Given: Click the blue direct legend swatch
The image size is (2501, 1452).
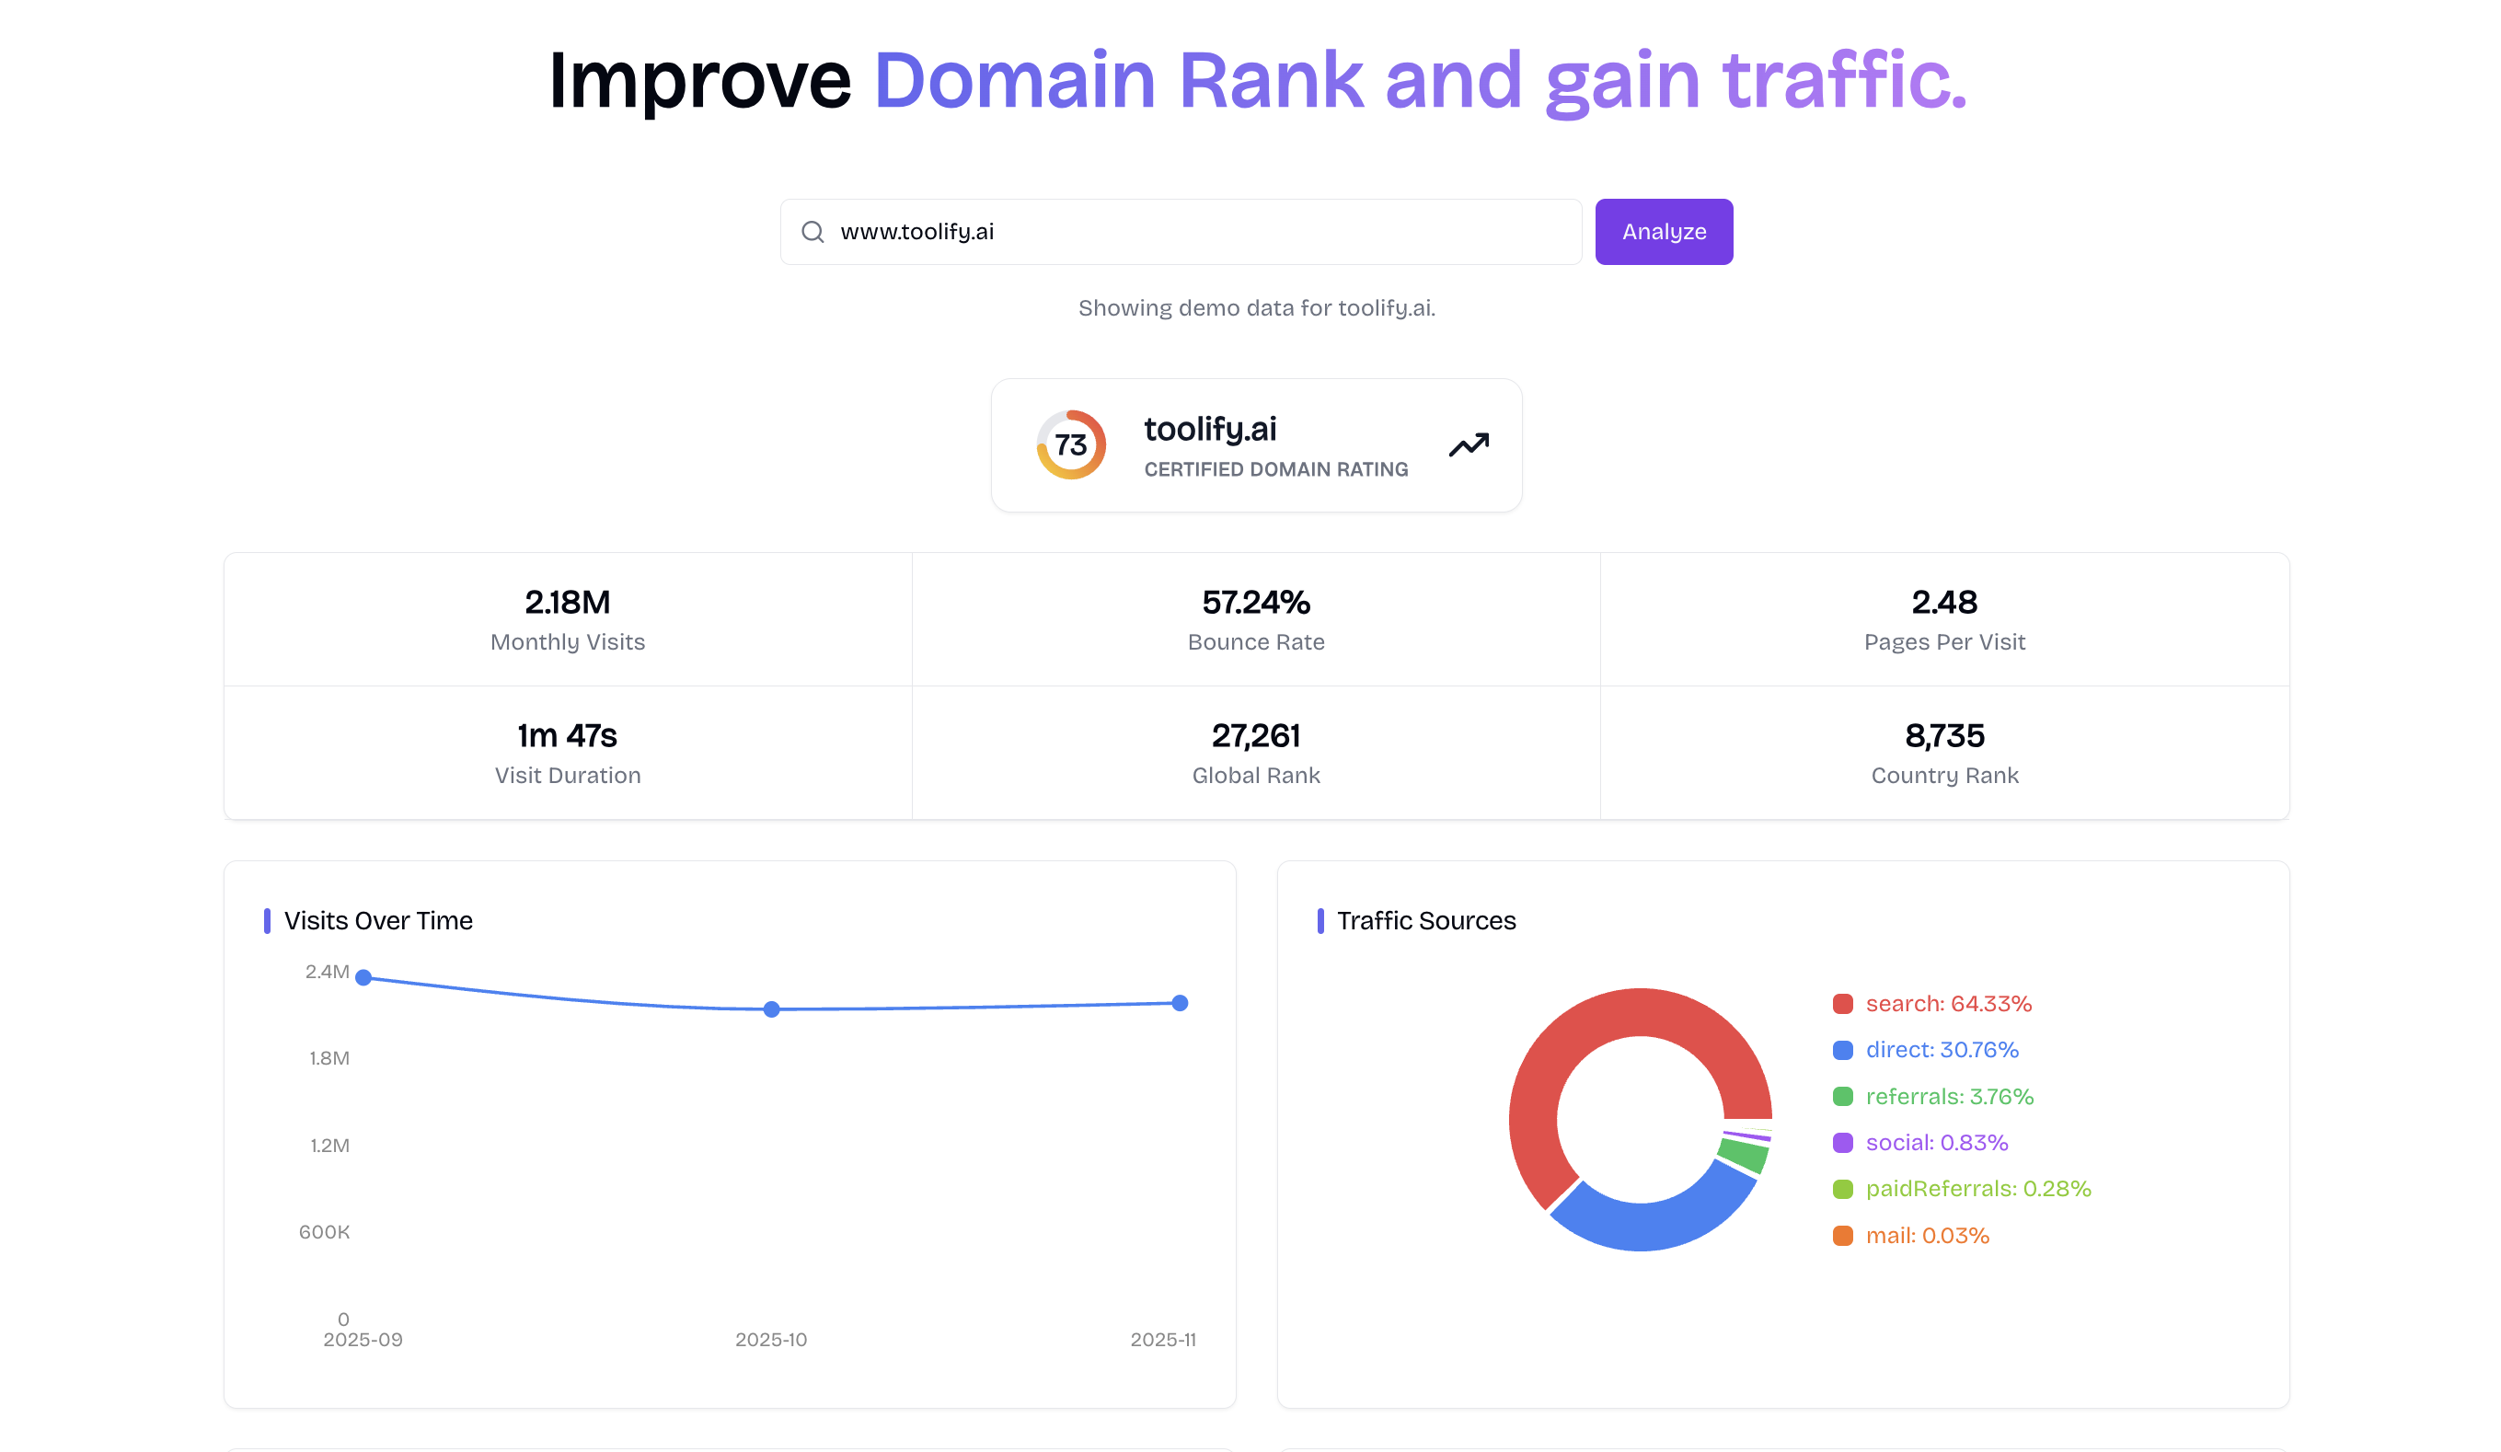Looking at the screenshot, I should (x=1842, y=1050).
